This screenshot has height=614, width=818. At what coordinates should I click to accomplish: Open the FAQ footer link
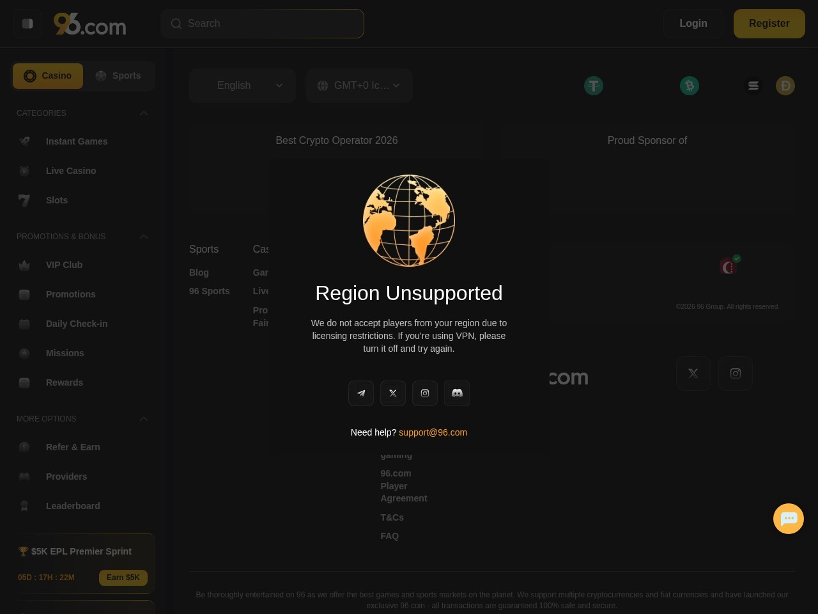(x=390, y=536)
